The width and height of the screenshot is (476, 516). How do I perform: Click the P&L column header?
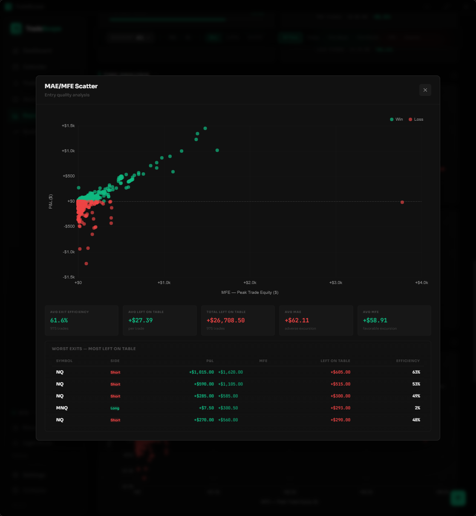(x=210, y=361)
